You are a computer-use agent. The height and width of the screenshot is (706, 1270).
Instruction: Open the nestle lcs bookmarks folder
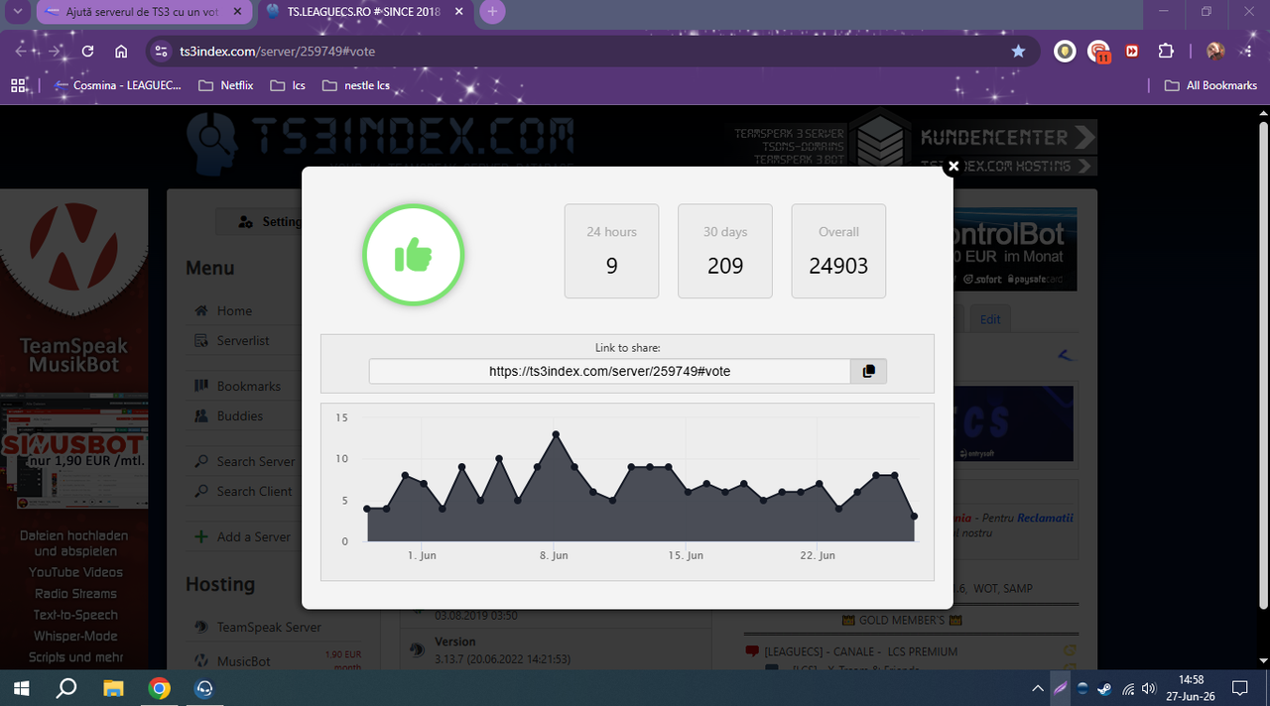coord(356,85)
